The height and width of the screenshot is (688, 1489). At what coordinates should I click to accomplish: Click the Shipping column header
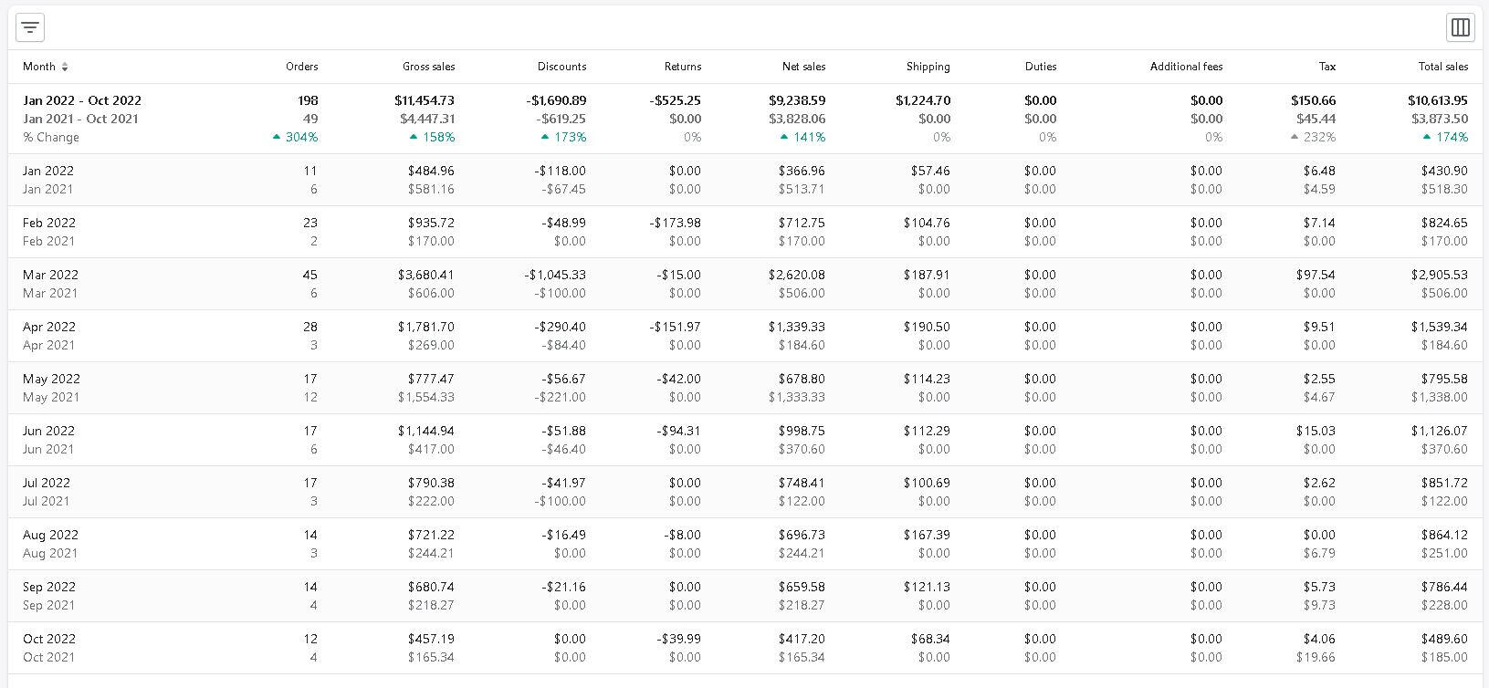928,67
